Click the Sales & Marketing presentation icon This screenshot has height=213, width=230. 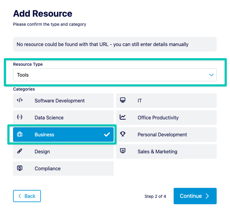[x=123, y=151]
